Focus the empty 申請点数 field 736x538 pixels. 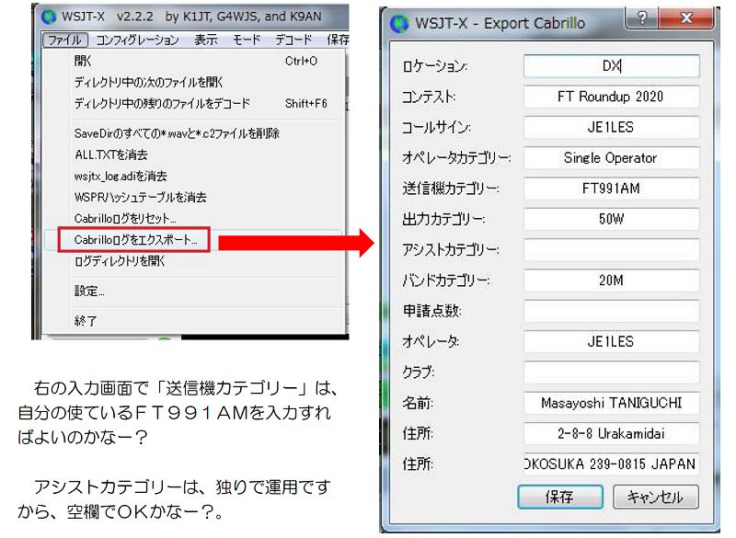pos(611,311)
